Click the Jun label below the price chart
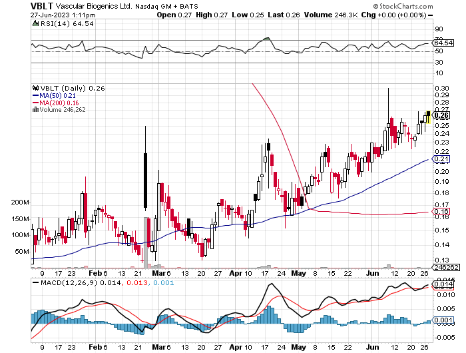466x353 pixels. coord(372,273)
